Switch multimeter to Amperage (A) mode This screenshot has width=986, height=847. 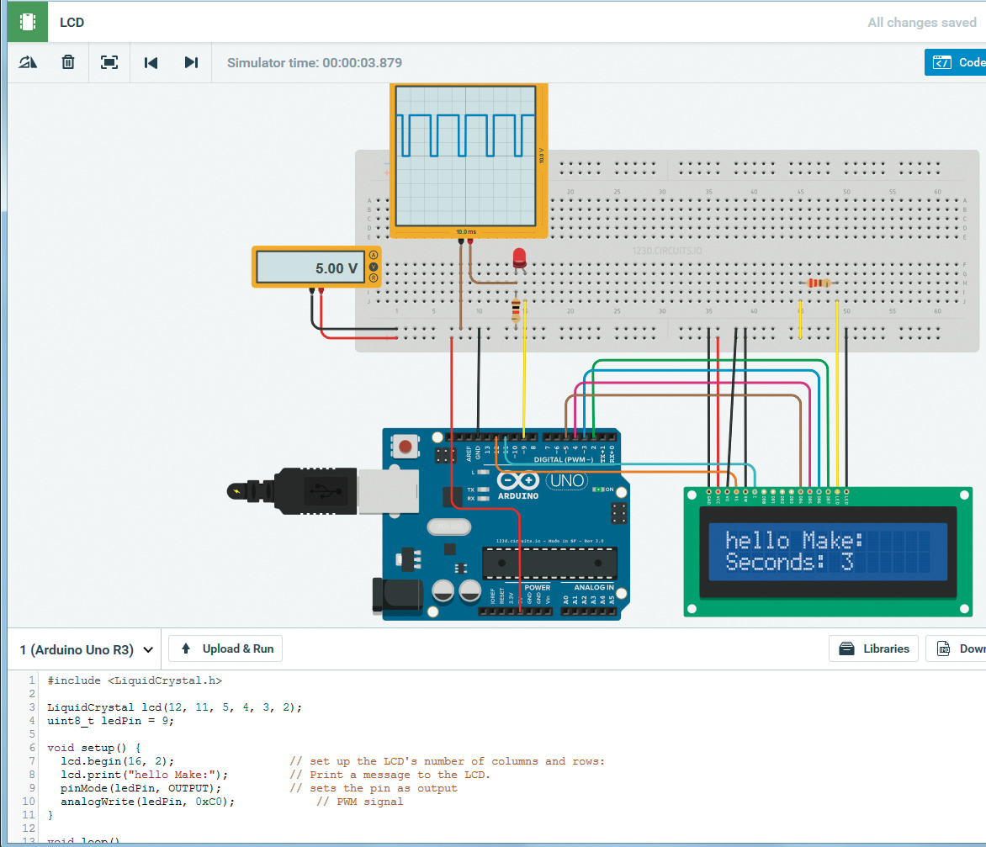[374, 256]
